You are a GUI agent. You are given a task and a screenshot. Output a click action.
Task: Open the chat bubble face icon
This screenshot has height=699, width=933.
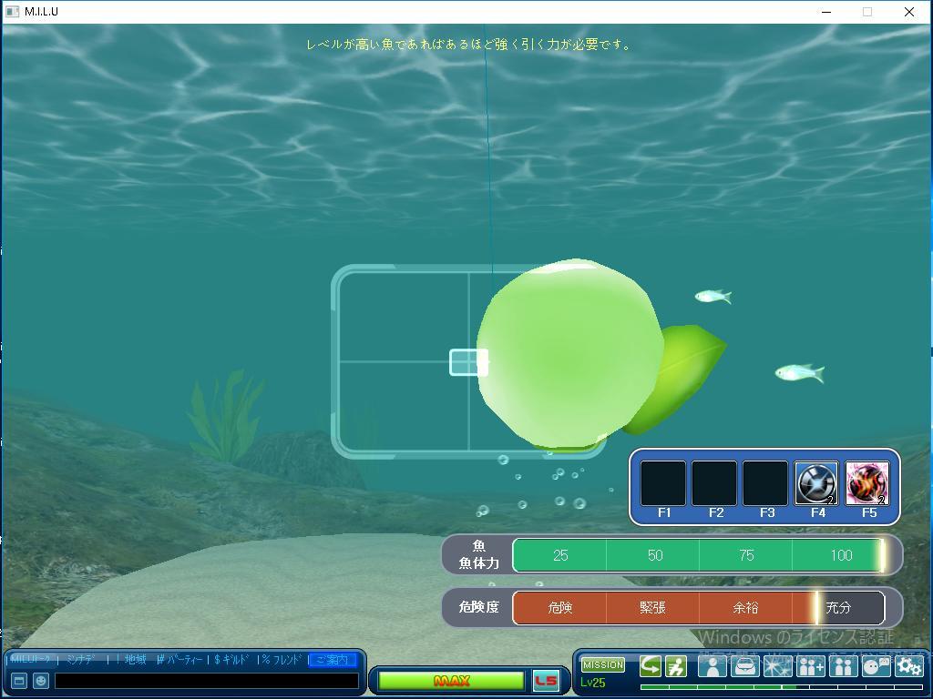click(876, 666)
